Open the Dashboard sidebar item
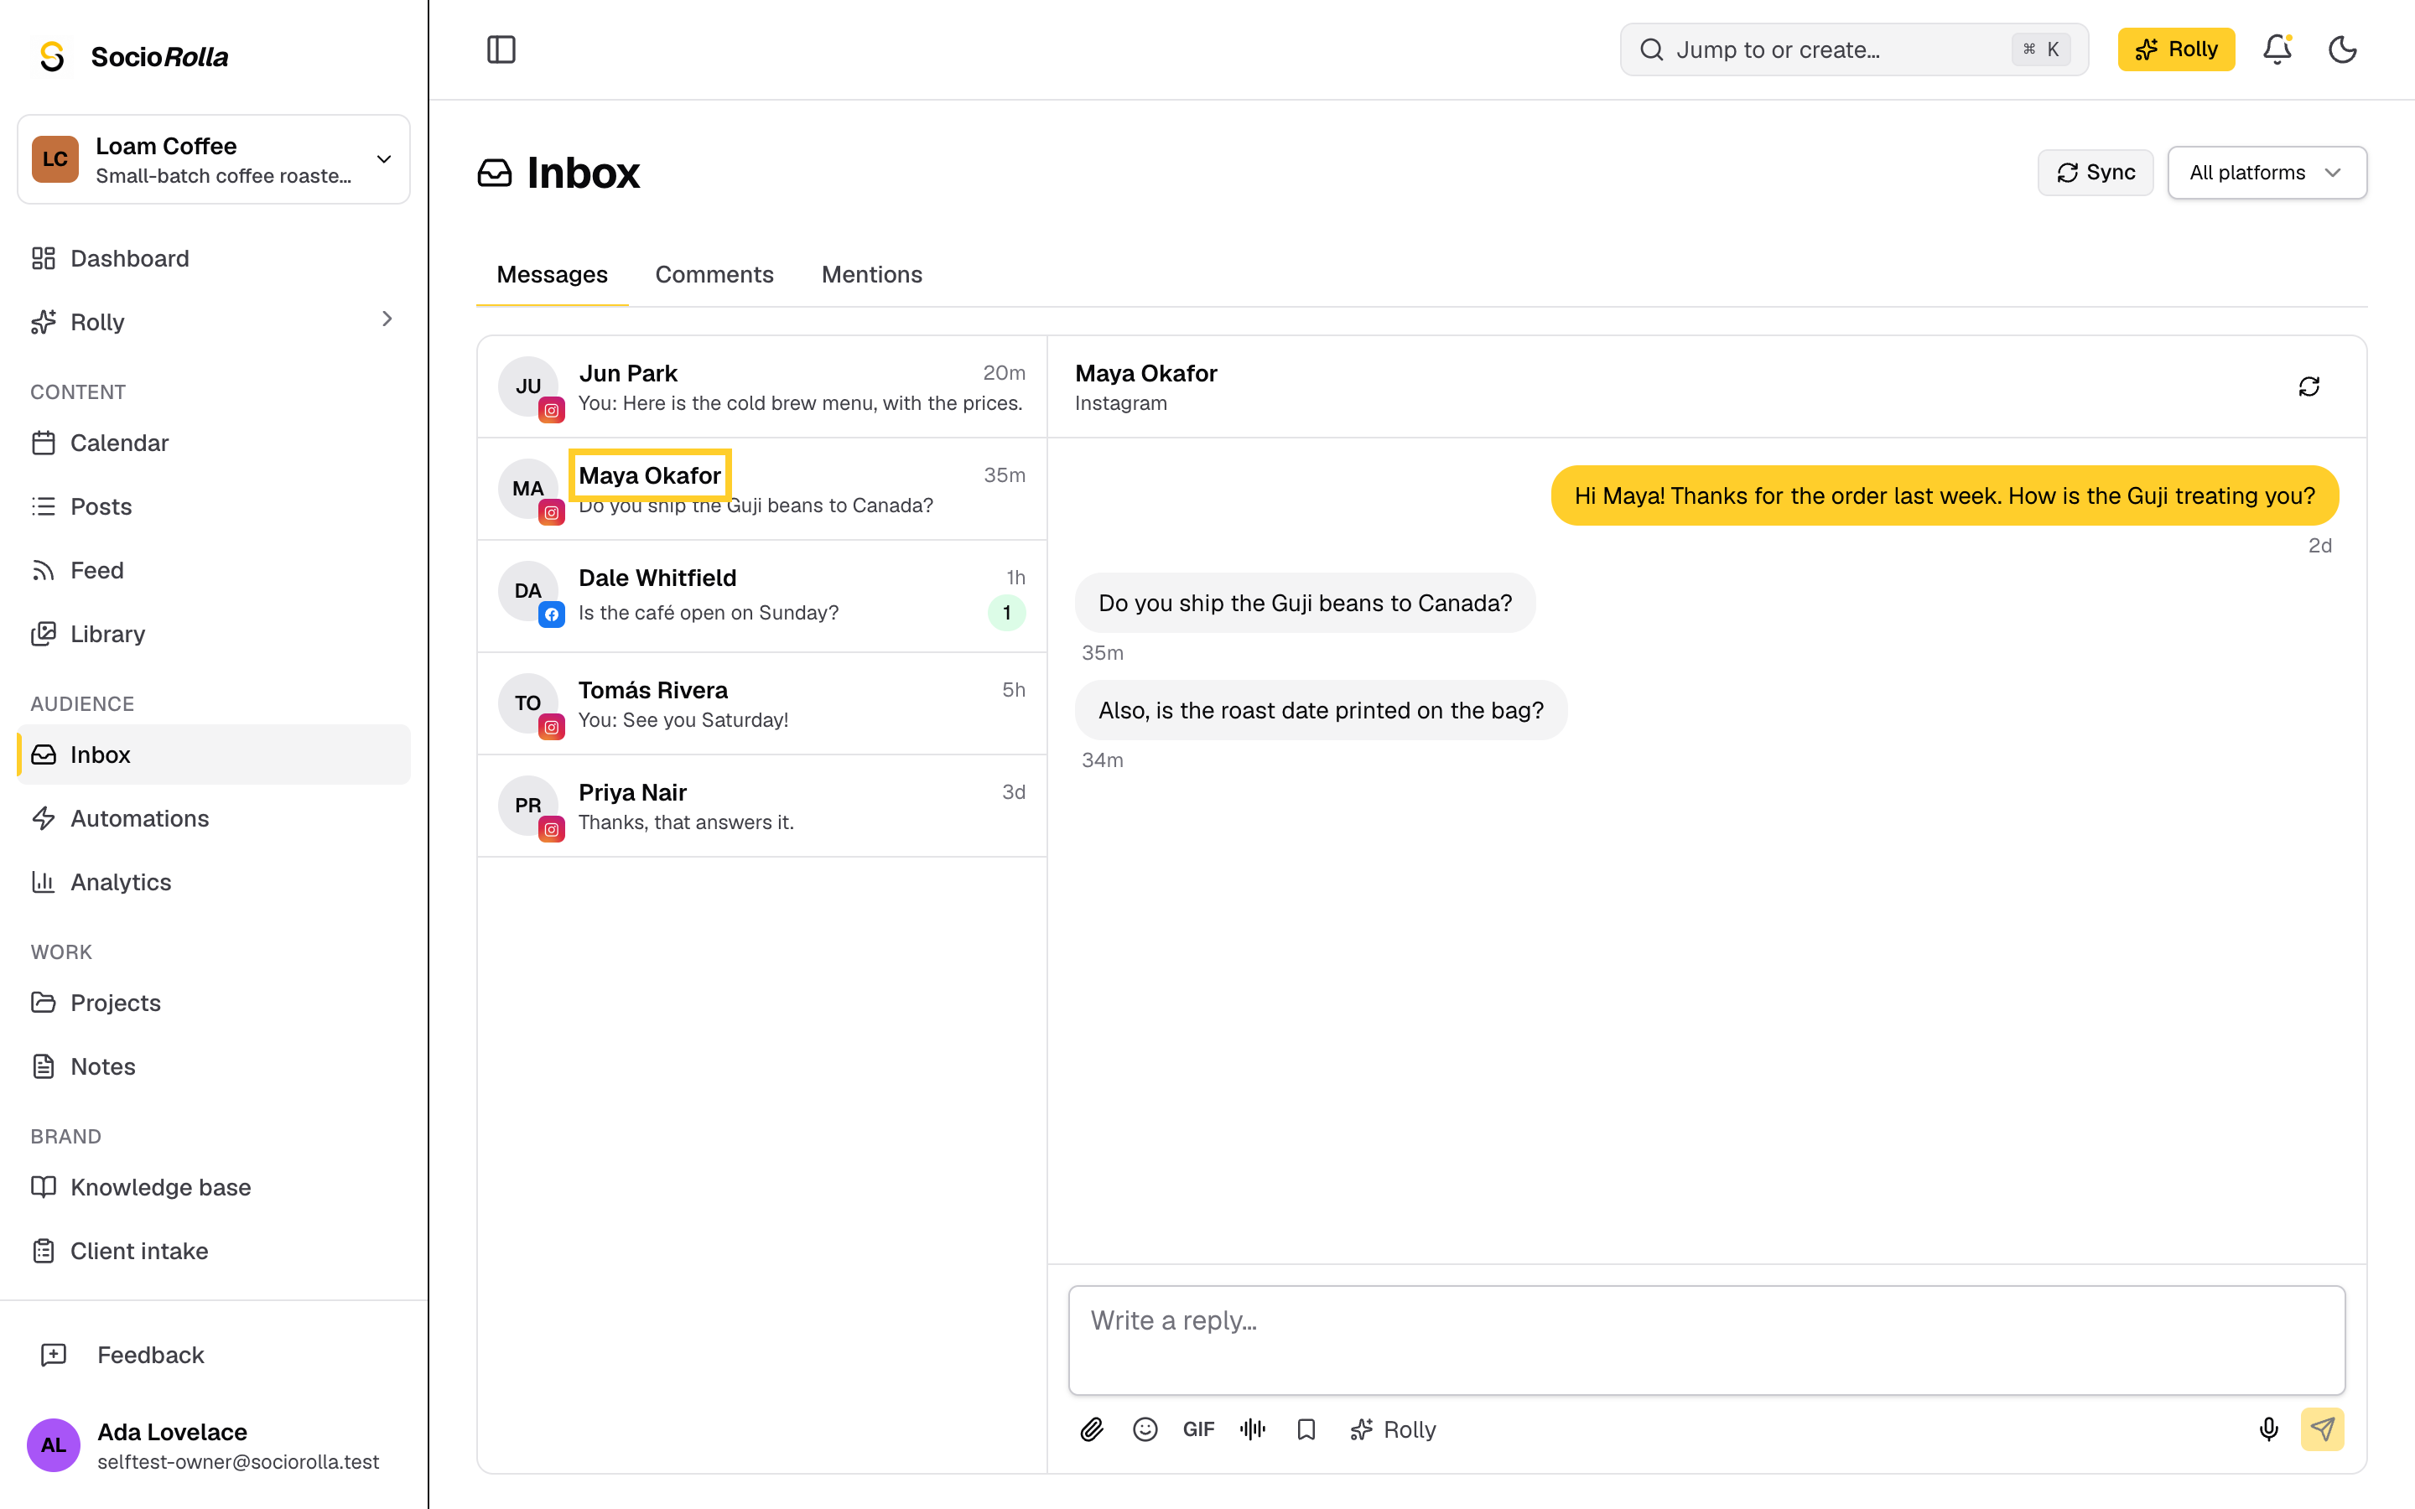Image resolution: width=2415 pixels, height=1509 pixels. click(x=214, y=258)
